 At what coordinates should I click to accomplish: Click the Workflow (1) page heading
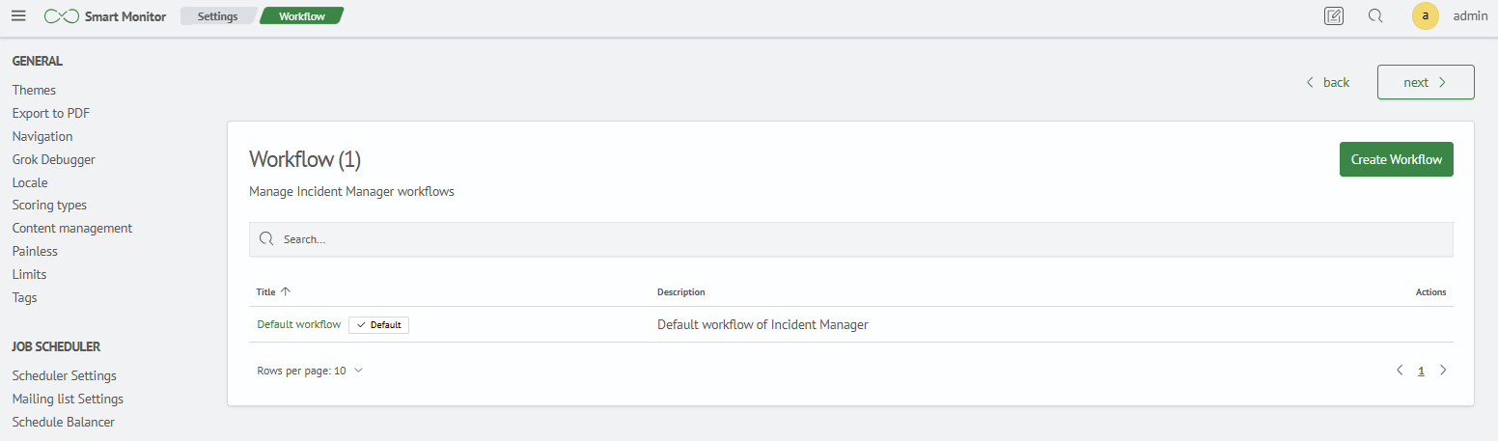click(305, 159)
